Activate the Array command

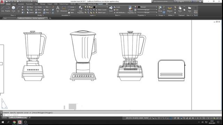(46, 12)
